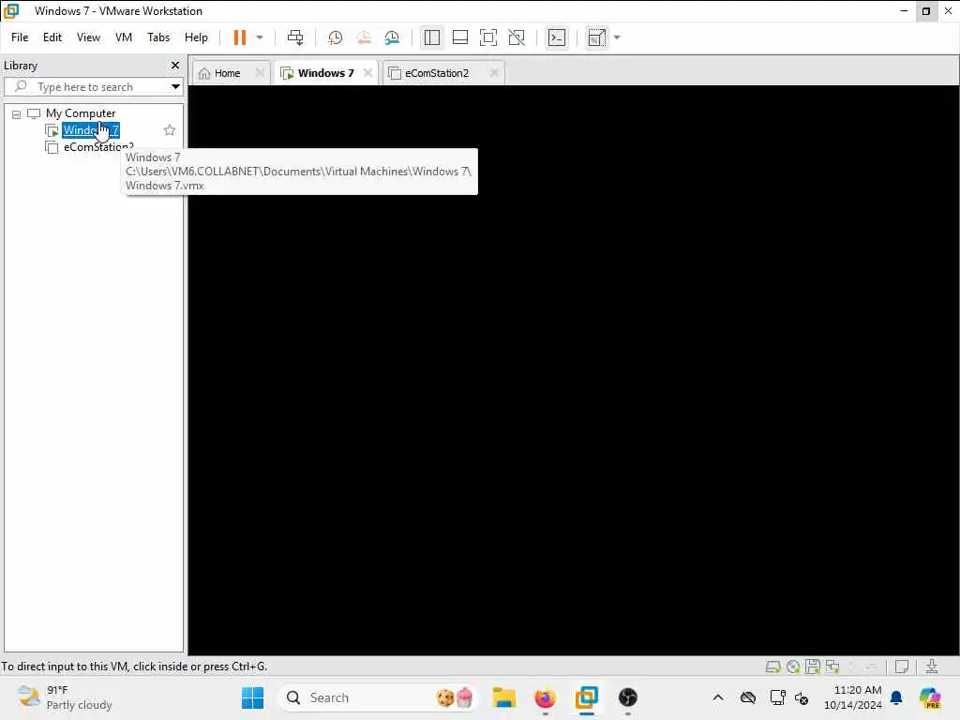960x720 pixels.
Task: Open the Windows Start menu
Action: point(252,697)
